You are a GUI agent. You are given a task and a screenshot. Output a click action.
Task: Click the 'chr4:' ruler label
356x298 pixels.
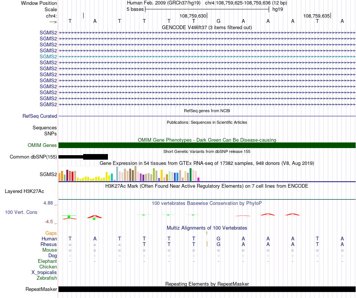click(x=51, y=16)
